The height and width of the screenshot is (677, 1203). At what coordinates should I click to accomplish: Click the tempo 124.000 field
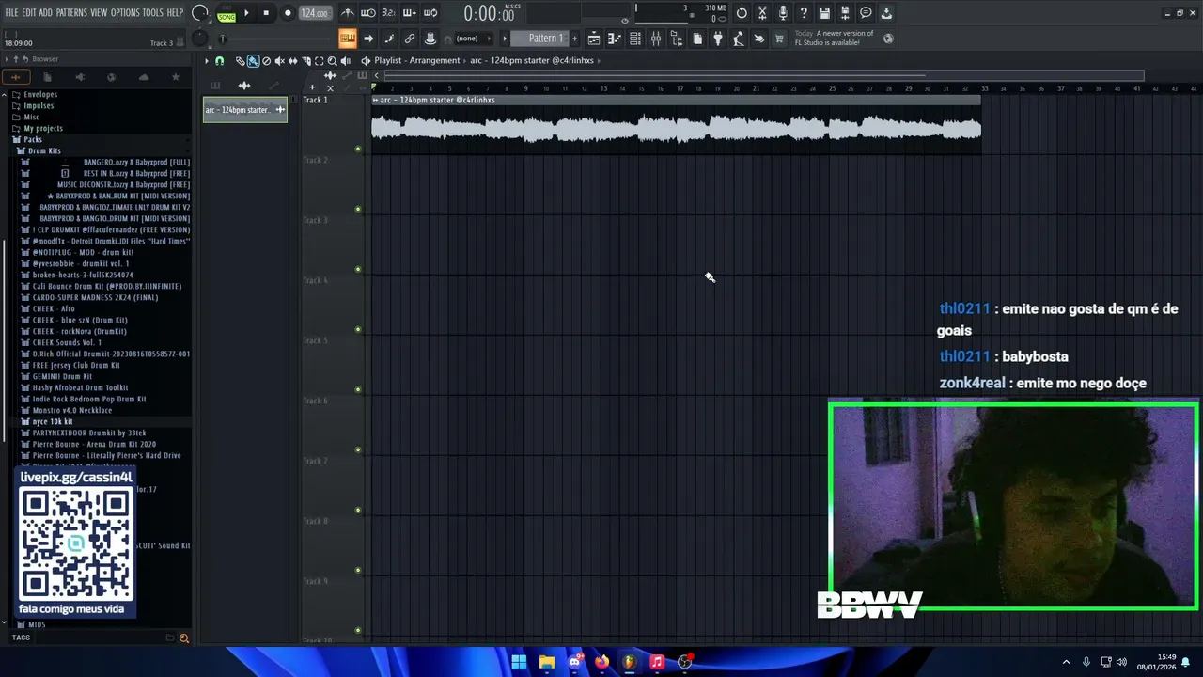tap(314, 13)
